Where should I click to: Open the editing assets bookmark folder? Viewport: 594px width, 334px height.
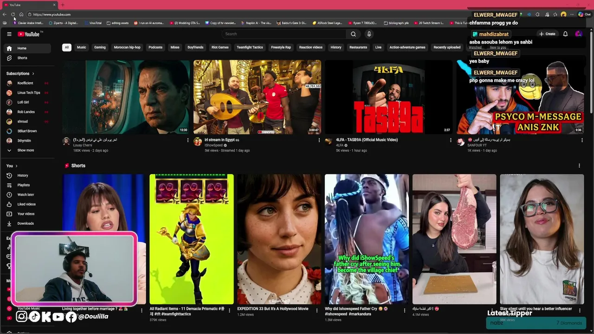pos(117,23)
